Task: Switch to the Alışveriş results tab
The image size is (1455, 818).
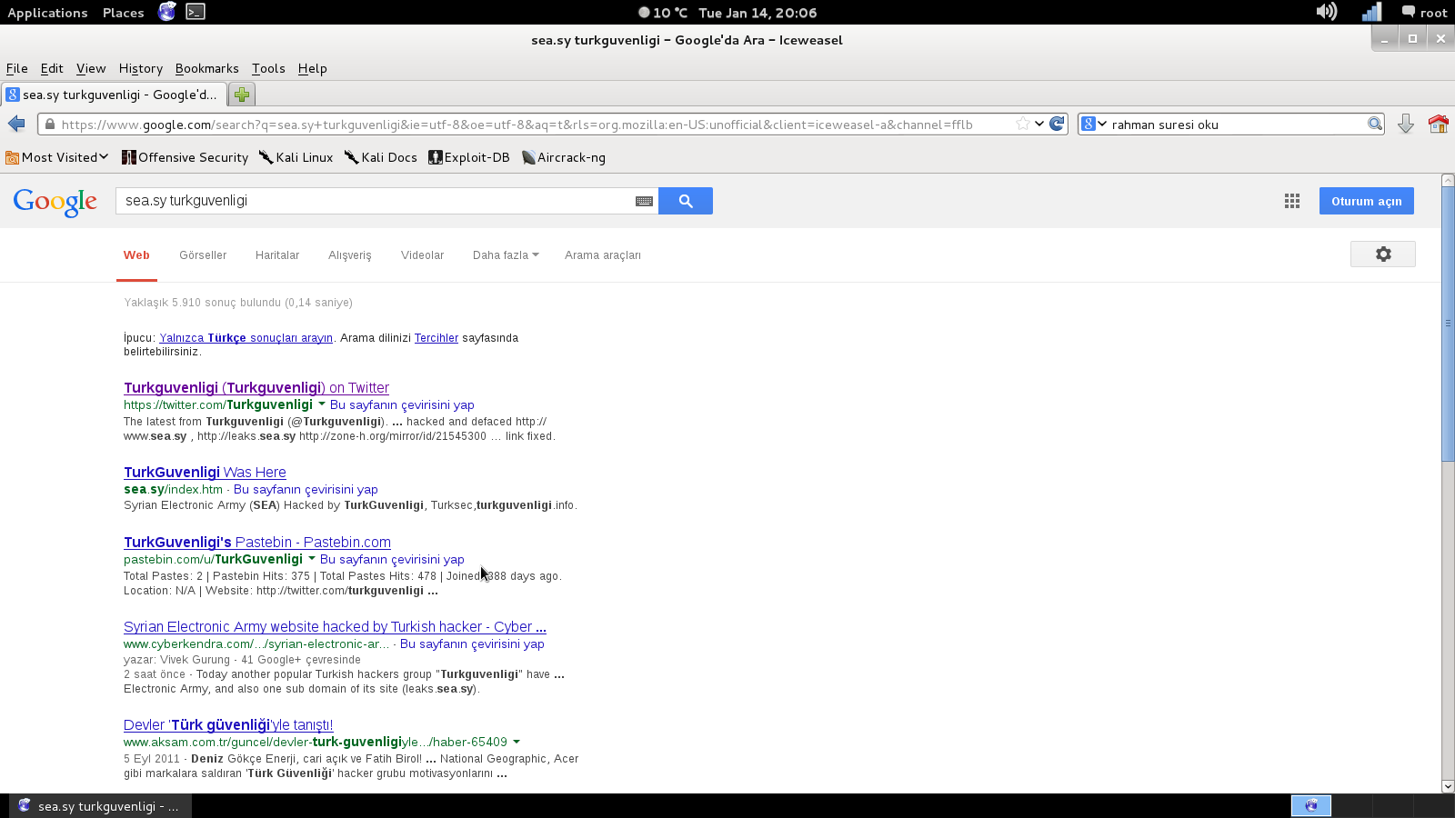Action: pos(350,255)
